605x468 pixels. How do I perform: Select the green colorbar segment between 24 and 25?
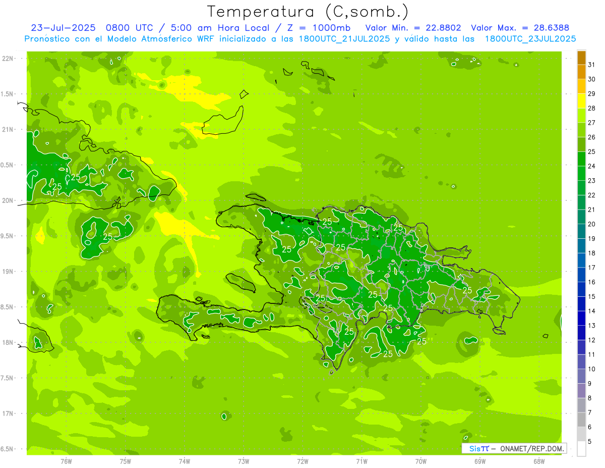point(581,159)
